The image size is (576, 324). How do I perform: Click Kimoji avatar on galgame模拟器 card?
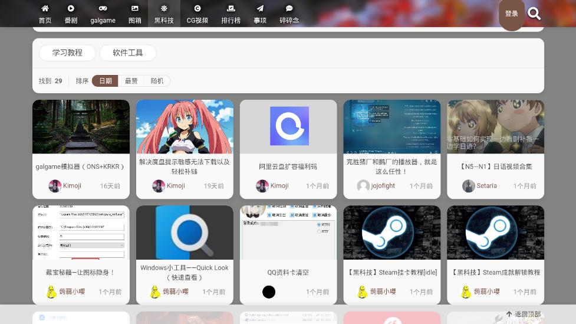[x=55, y=186]
